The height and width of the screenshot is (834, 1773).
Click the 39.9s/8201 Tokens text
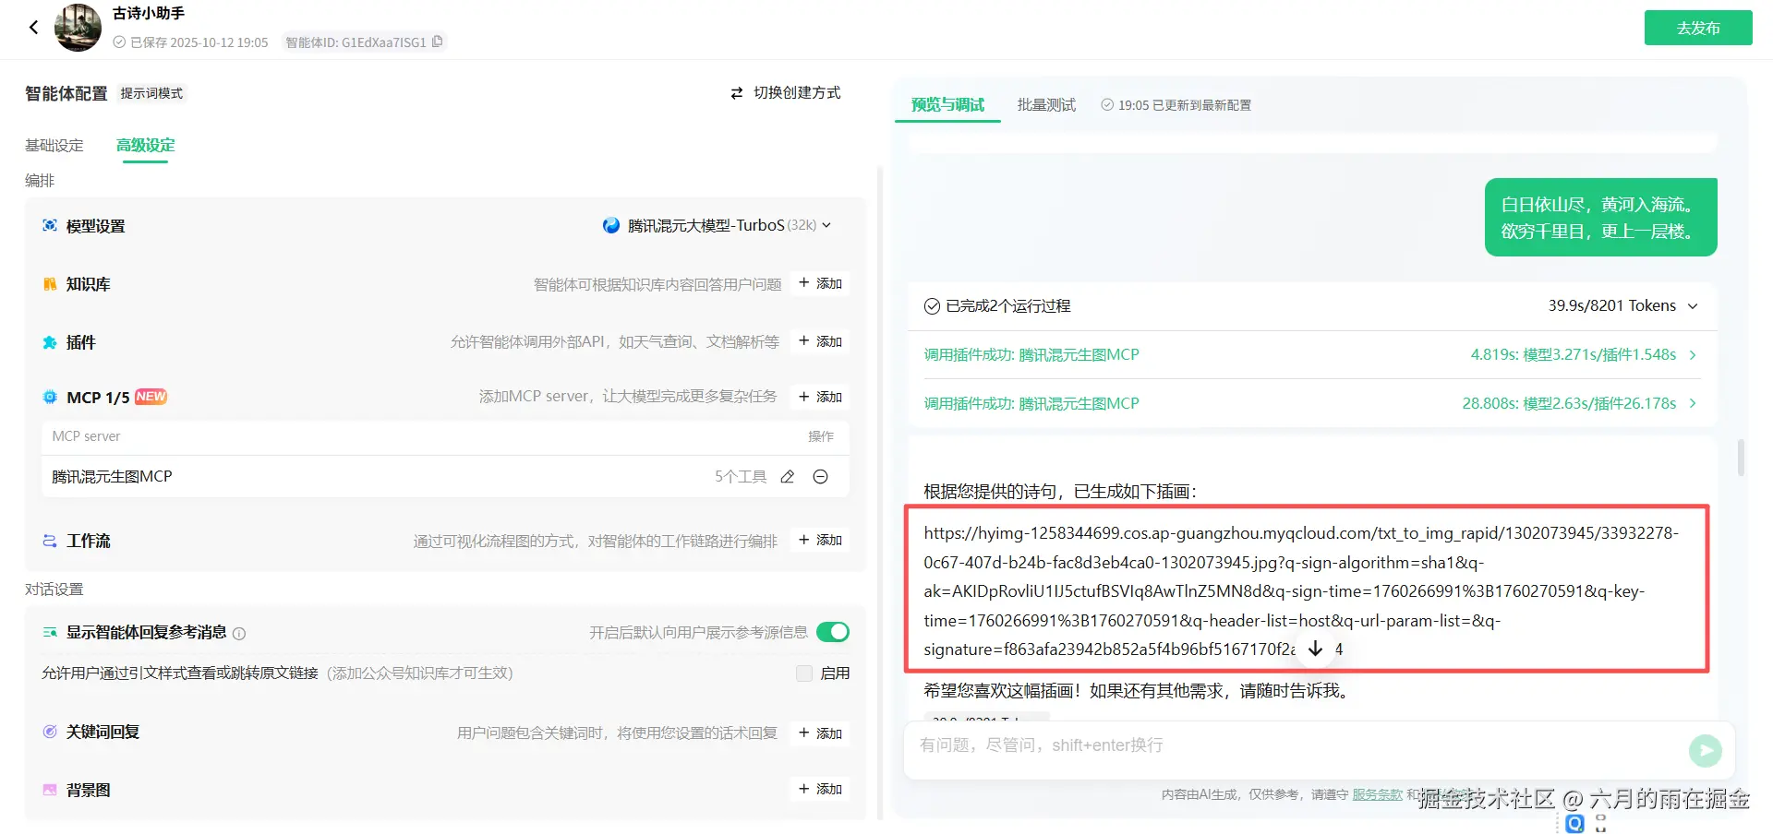(x=1611, y=306)
